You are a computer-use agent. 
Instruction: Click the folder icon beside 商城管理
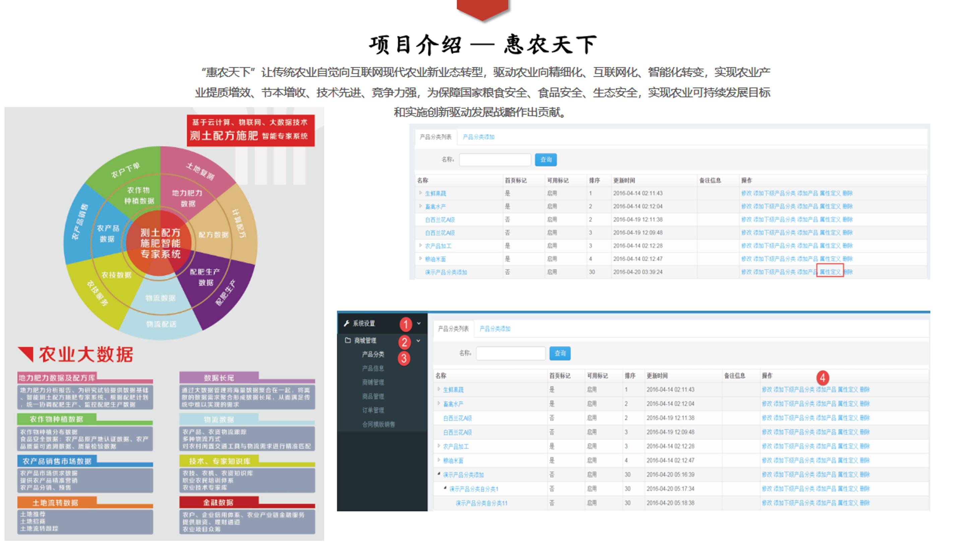(348, 340)
